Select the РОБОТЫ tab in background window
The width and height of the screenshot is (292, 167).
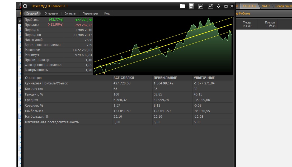tap(249, 6)
